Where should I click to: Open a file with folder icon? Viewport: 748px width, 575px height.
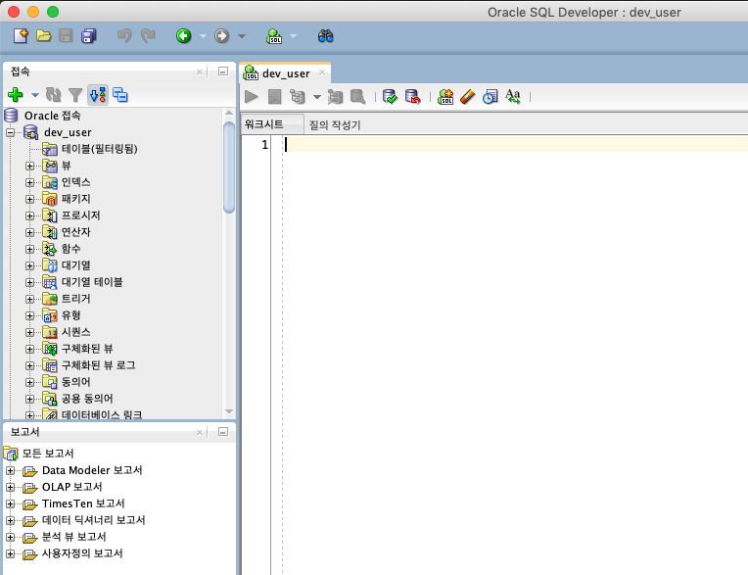43,36
